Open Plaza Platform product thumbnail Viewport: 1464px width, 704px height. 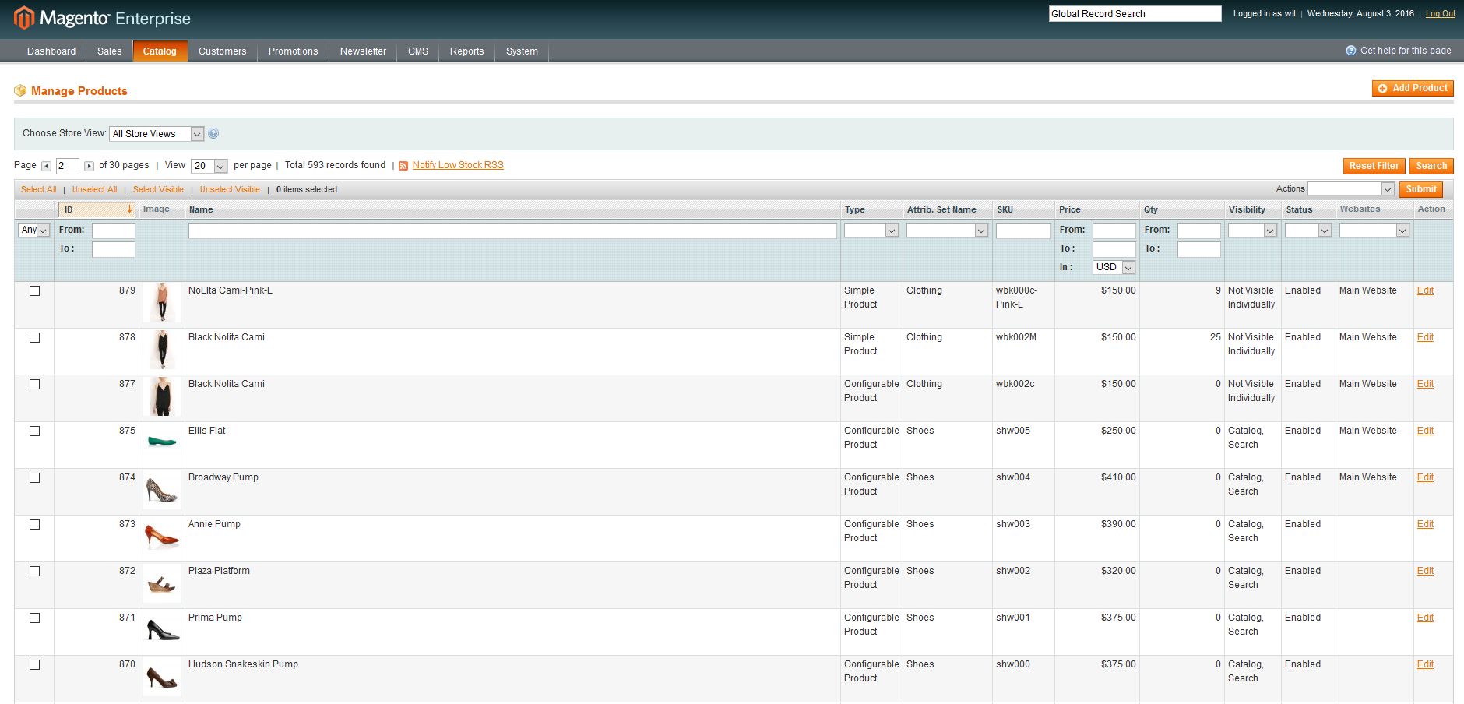point(162,583)
